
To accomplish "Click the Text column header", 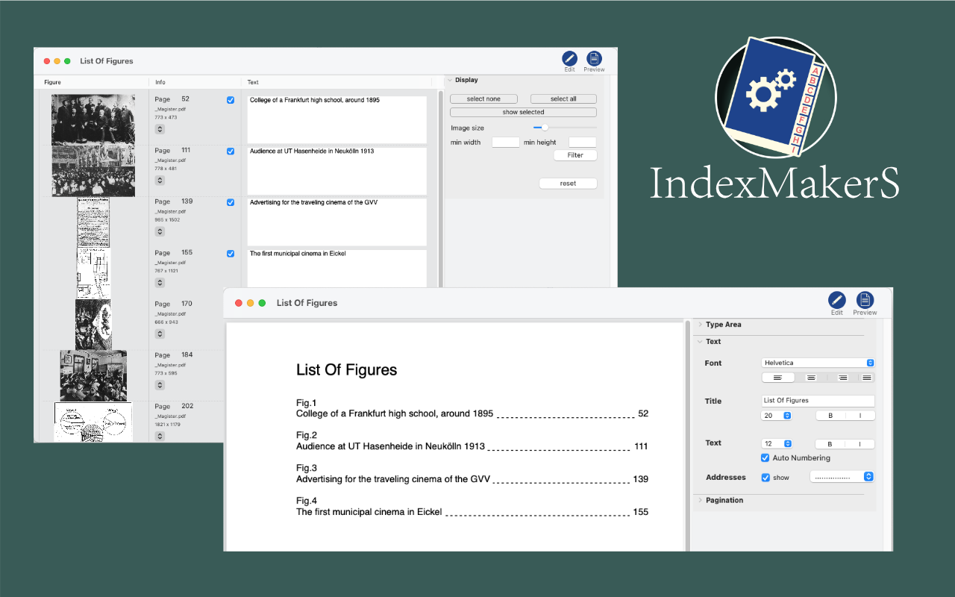I will [254, 82].
